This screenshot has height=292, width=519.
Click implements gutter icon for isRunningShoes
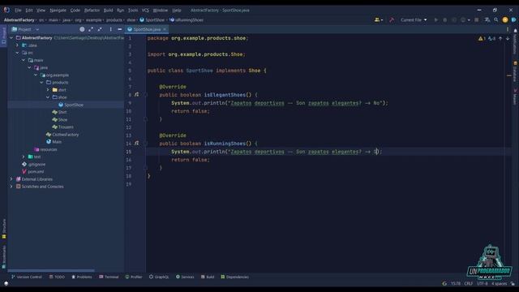click(137, 144)
